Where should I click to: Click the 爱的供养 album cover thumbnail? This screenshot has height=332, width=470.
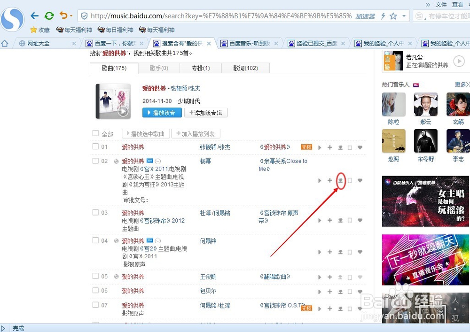[x=113, y=101]
